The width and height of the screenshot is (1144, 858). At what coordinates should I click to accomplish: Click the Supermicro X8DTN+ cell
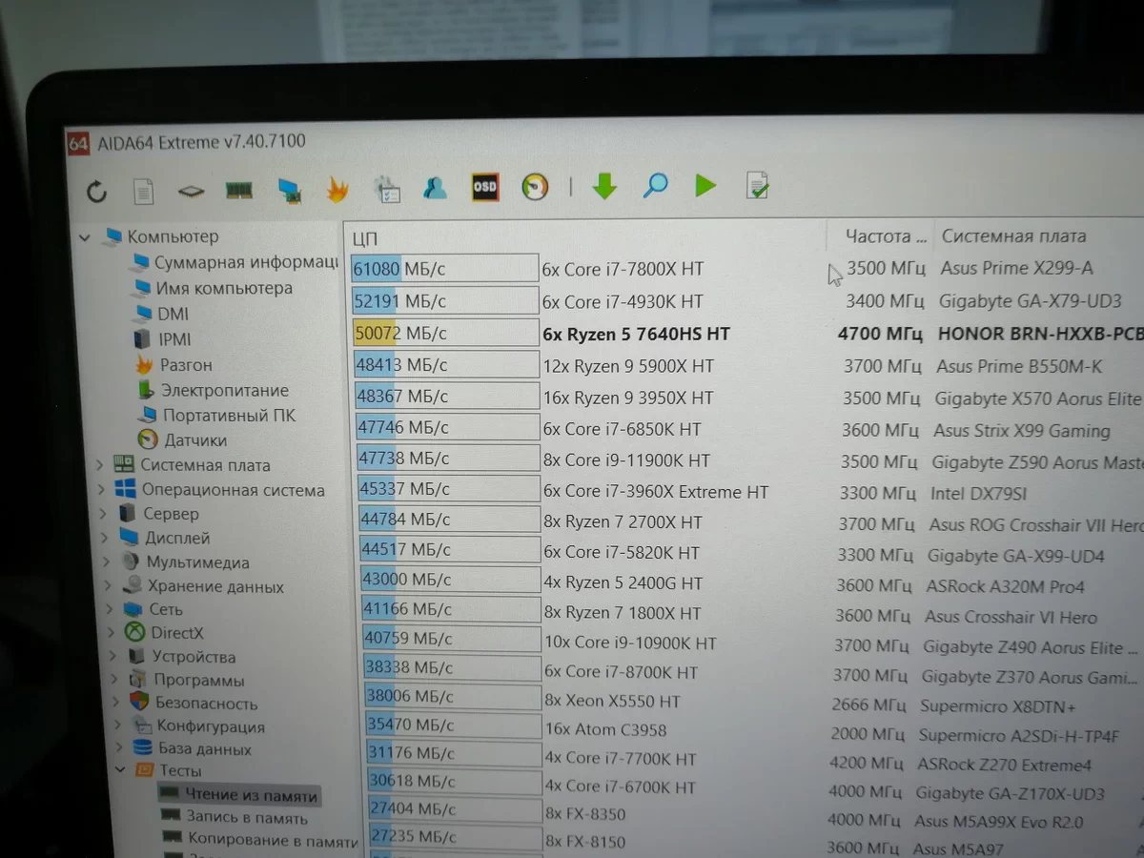pyautogui.click(x=998, y=706)
